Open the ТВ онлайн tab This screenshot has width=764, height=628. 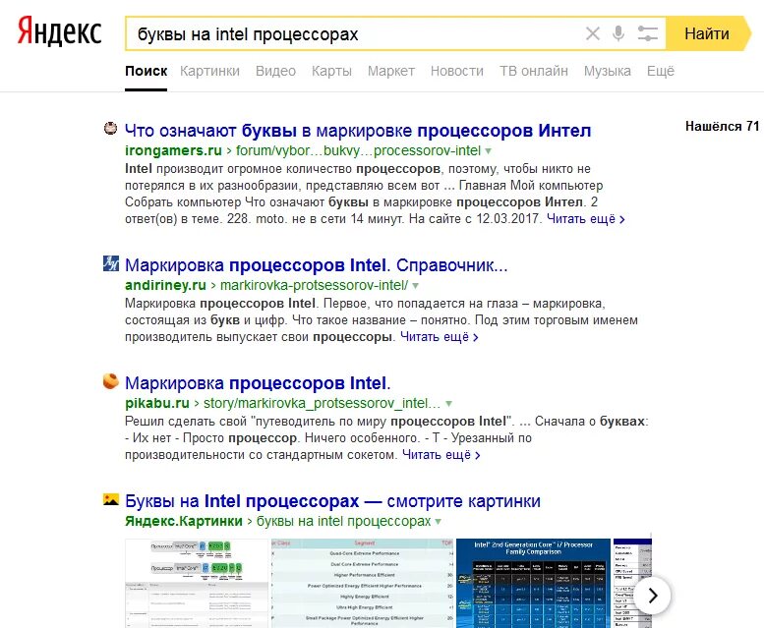click(x=534, y=71)
